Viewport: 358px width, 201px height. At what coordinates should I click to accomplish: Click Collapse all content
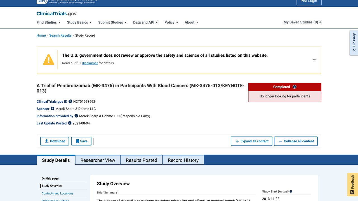point(296,141)
